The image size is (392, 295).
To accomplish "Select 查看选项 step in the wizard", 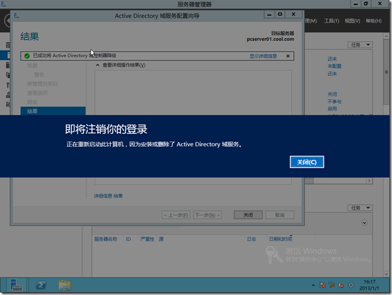I will pyautogui.click(x=37, y=93).
